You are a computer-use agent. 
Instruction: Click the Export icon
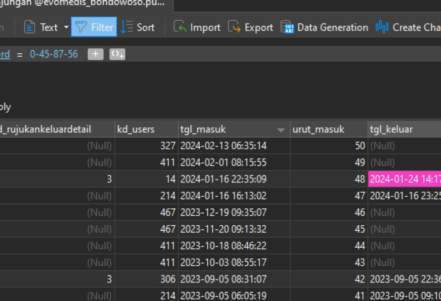234,27
